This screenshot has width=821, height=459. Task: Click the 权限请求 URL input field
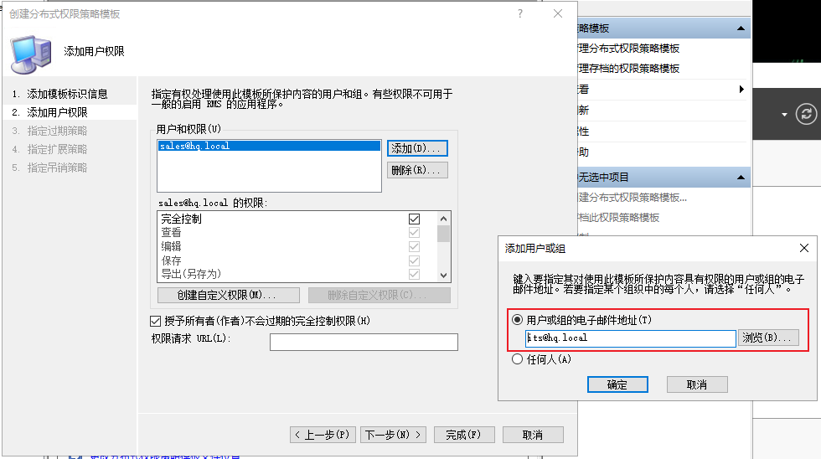coord(364,342)
